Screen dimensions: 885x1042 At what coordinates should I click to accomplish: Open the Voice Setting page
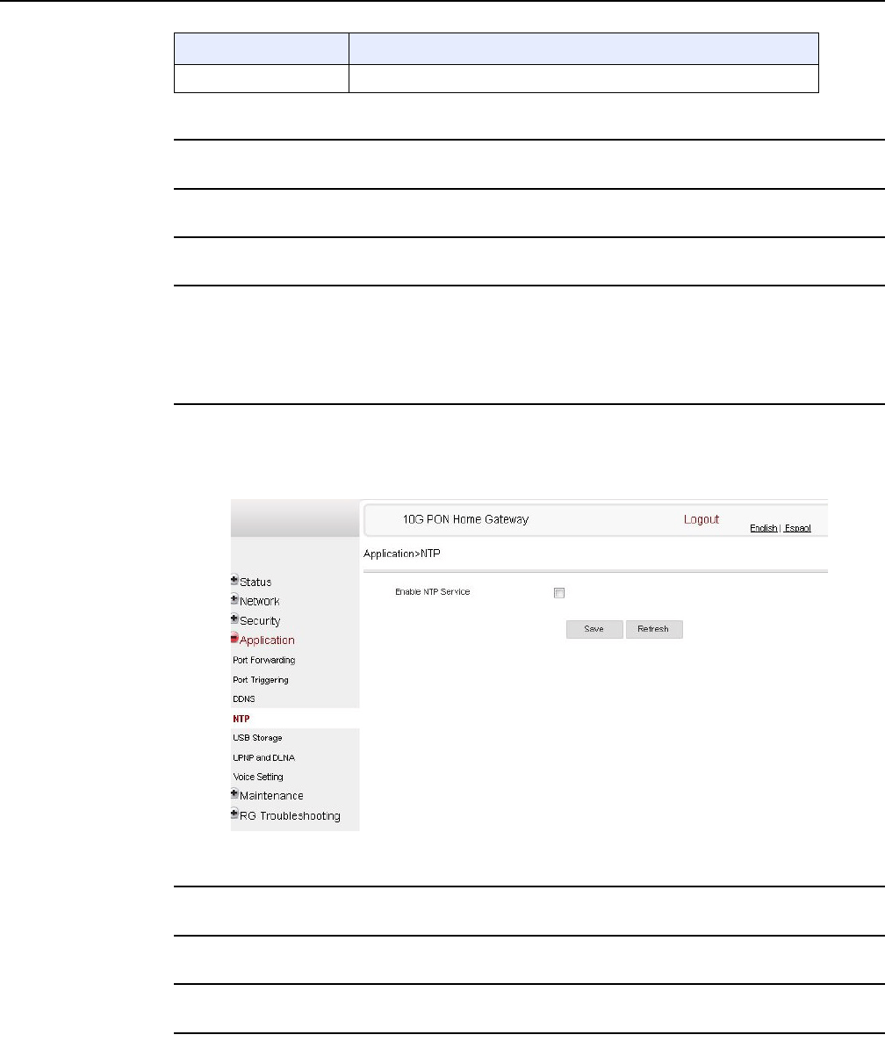(x=257, y=777)
